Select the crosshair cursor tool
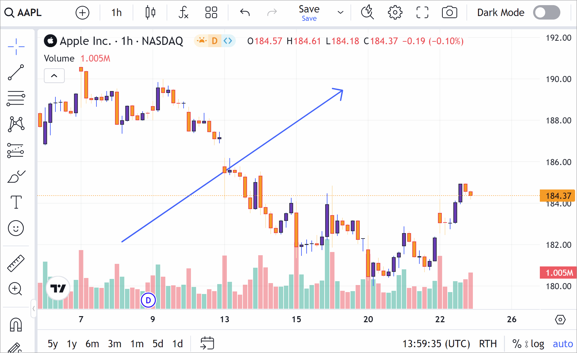 point(15,46)
